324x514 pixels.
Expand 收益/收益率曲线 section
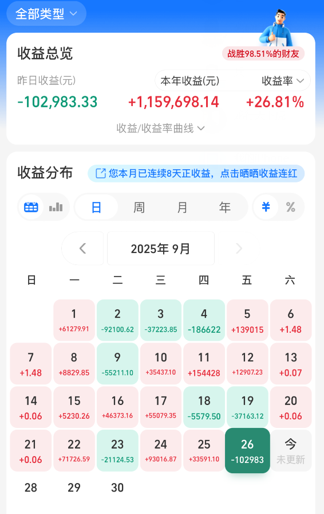pos(160,128)
